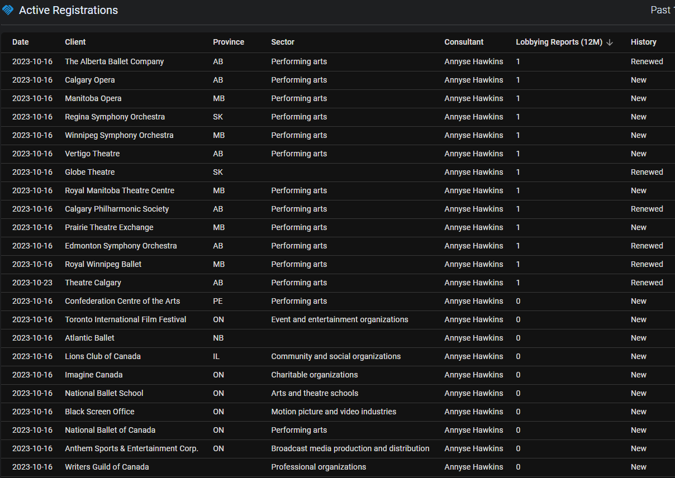Click Lobbying Reports (12M) header text
This screenshot has width=675, height=478.
pyautogui.click(x=559, y=42)
